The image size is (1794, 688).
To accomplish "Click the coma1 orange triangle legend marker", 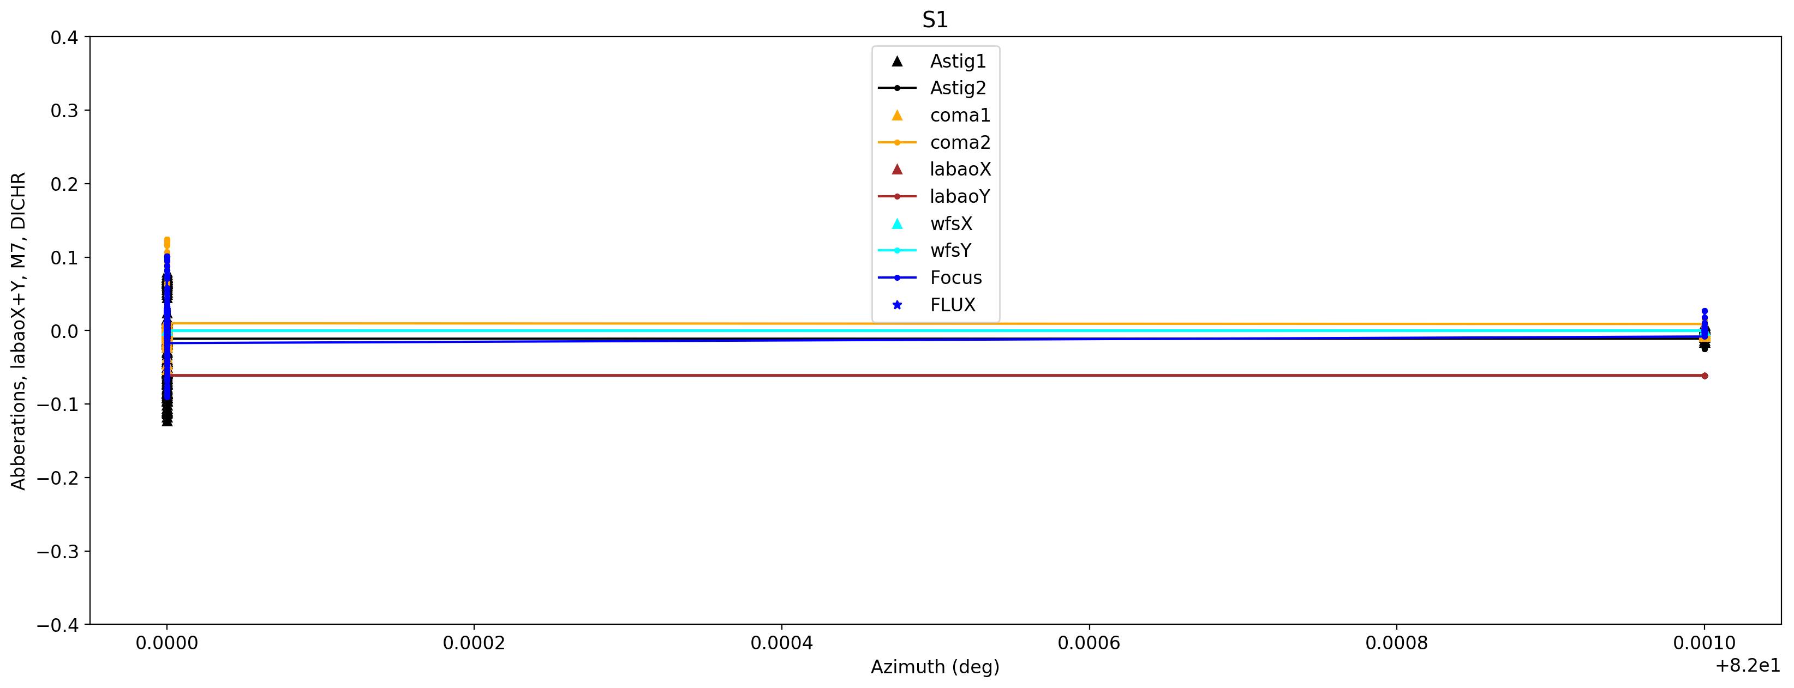I will (x=897, y=116).
